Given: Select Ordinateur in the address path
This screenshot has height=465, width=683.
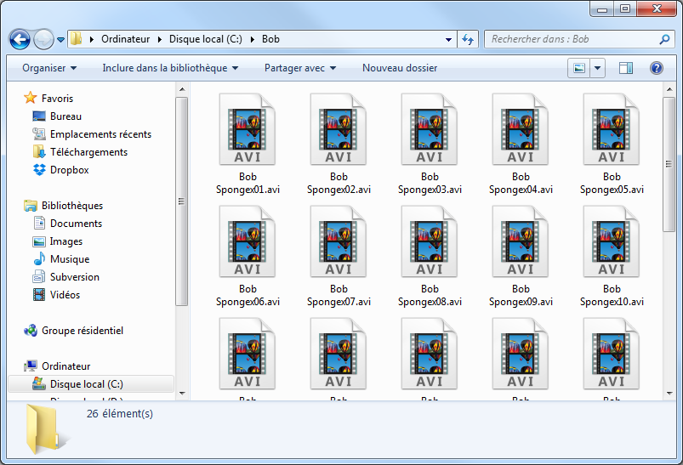Looking at the screenshot, I should [125, 39].
